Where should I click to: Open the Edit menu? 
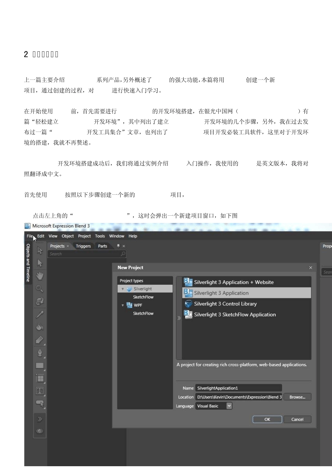click(41, 236)
